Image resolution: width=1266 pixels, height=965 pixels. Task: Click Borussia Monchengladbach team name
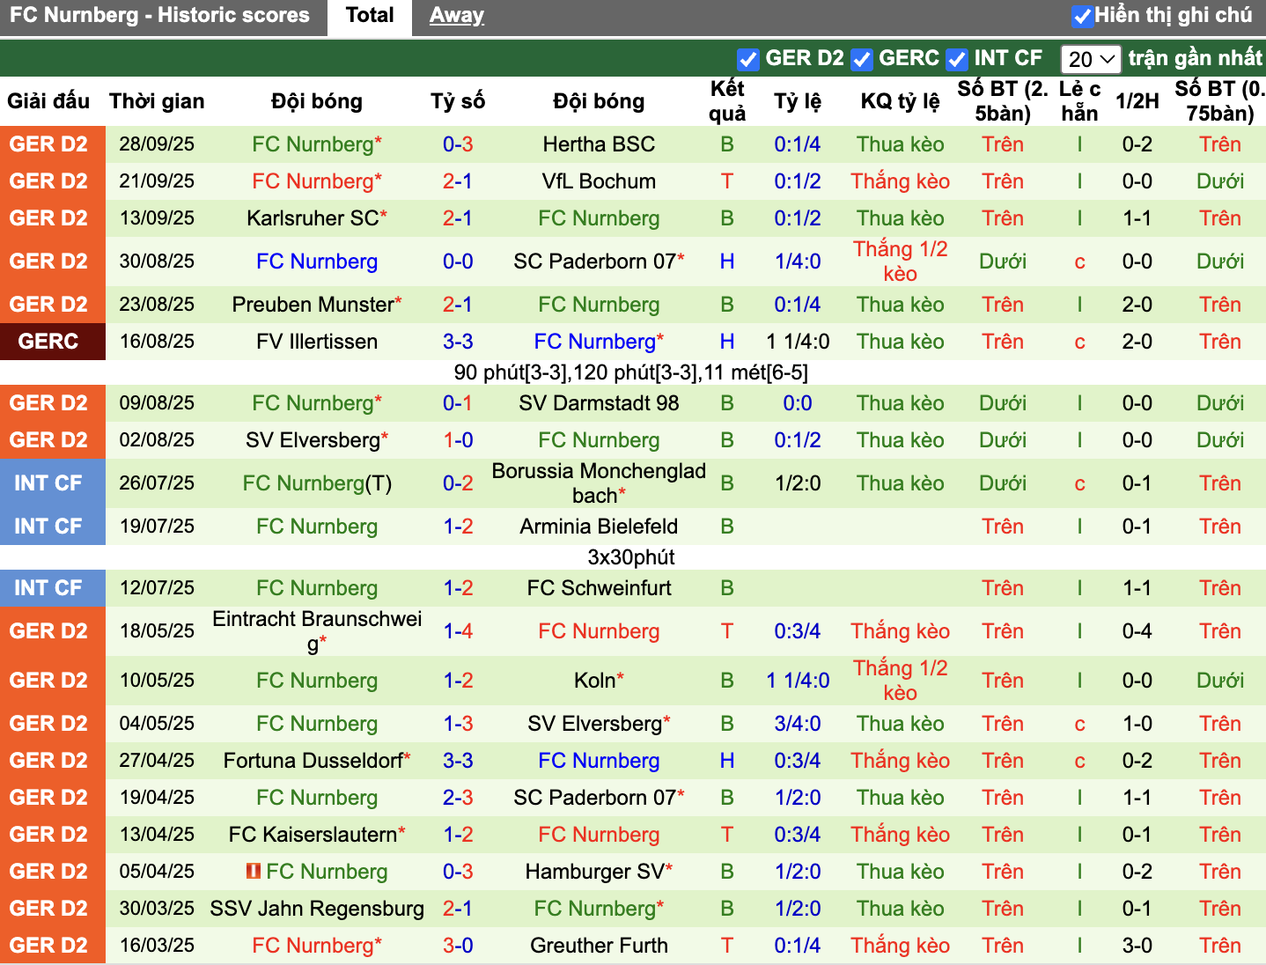[x=599, y=483]
